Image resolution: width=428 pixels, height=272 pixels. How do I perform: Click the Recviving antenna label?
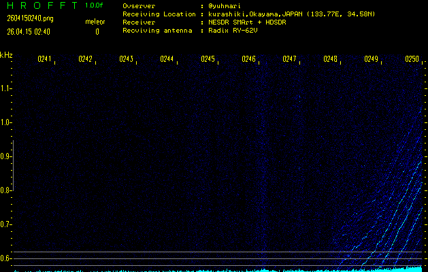[x=157, y=31]
